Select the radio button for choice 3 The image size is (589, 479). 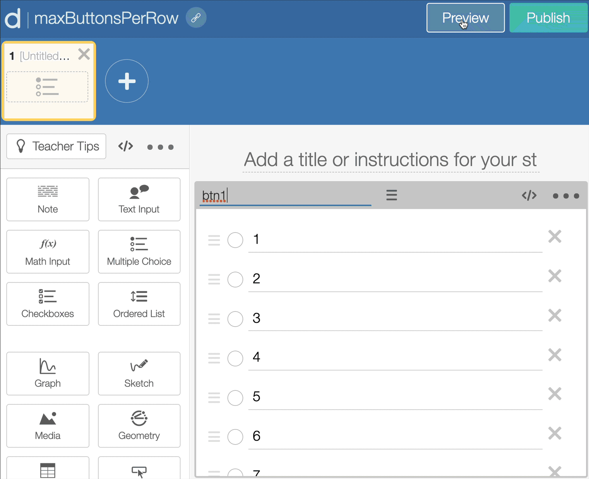(x=235, y=319)
